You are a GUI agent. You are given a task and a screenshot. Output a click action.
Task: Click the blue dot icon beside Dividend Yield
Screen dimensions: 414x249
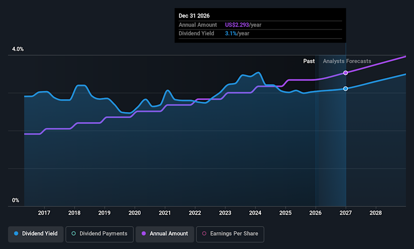pyautogui.click(x=16, y=233)
